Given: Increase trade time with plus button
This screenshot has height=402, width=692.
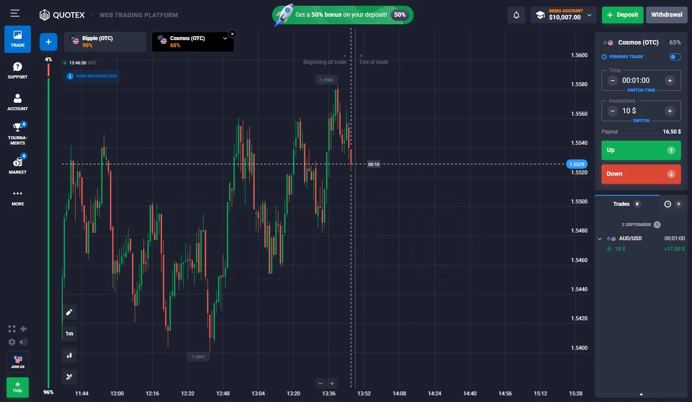Looking at the screenshot, I should coord(670,81).
